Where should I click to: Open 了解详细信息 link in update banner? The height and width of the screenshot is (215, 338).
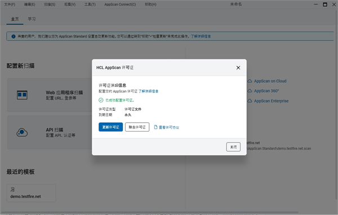click(201, 36)
